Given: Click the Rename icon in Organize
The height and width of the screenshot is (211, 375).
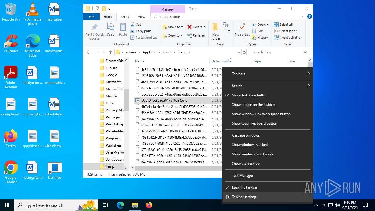Looking at the screenshot, I should pos(190,35).
